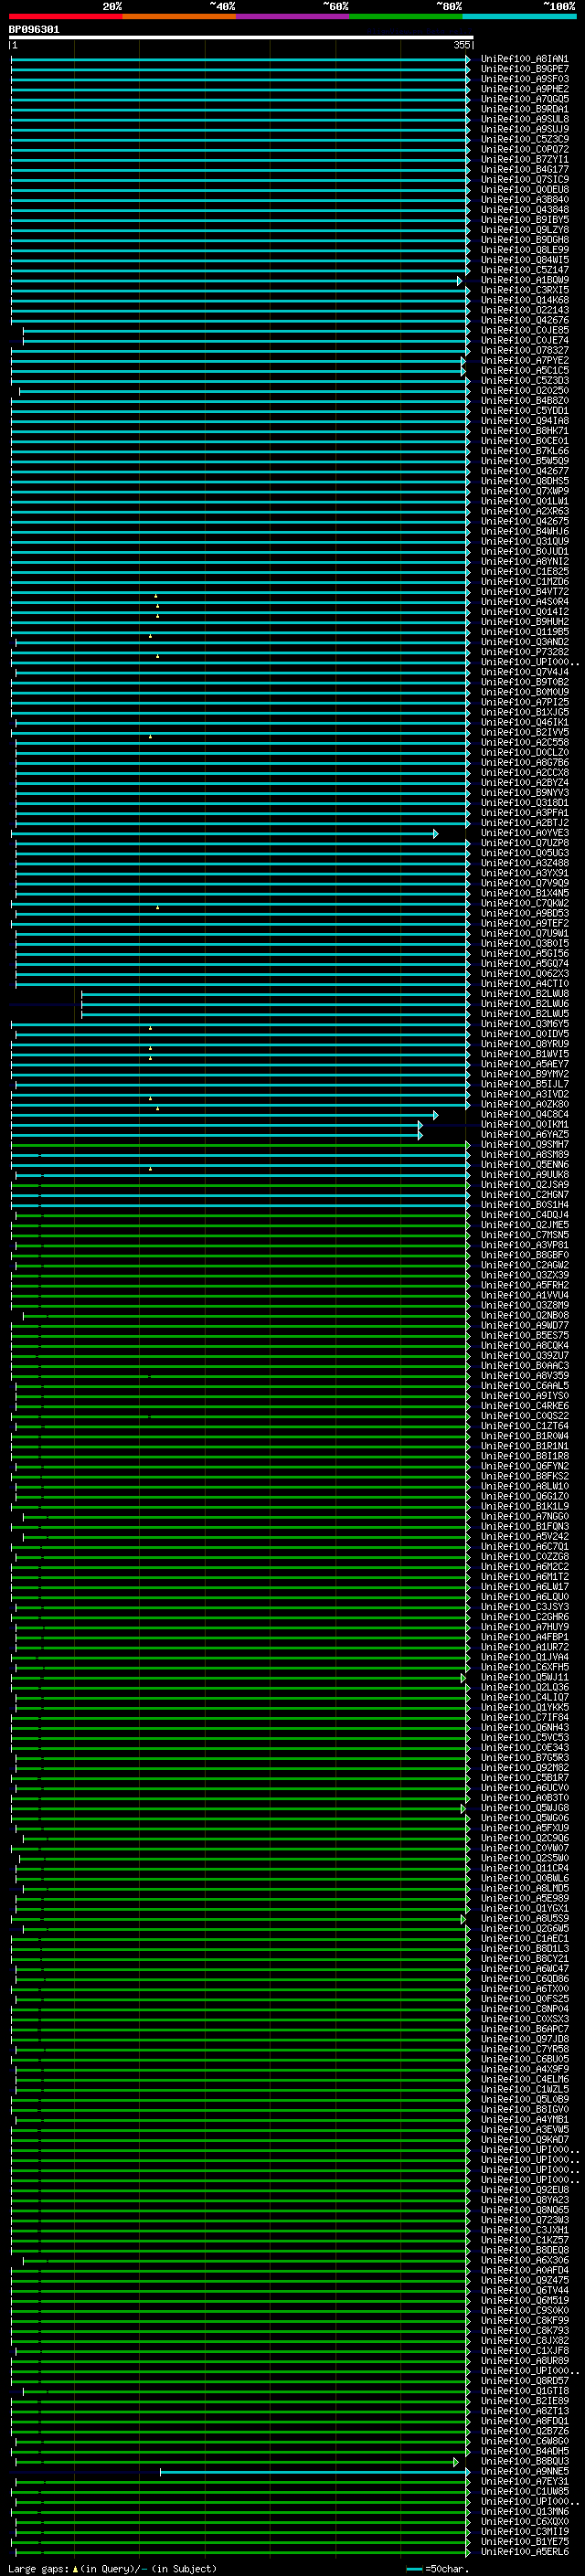The image size is (585, 2576).
Task: Select label UniRef100_Q84WI5
Action: click(x=524, y=260)
